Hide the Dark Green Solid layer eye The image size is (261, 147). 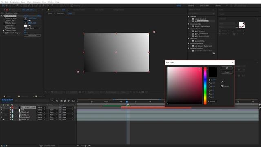pos(2,107)
